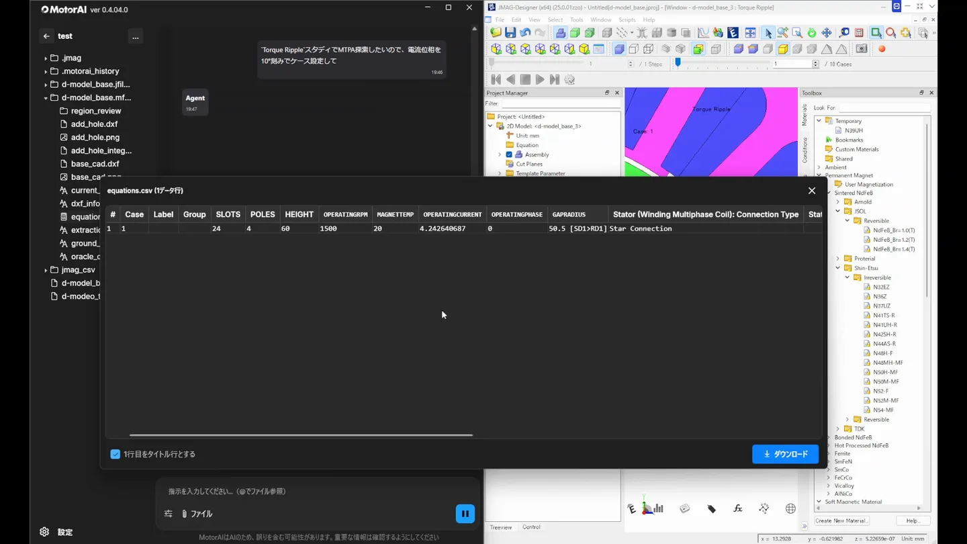967x544 pixels.
Task: Click the graph plot icon in JMAG toolbar
Action: 703,33
